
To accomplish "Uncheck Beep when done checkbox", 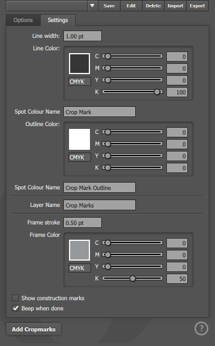I will tap(15, 308).
